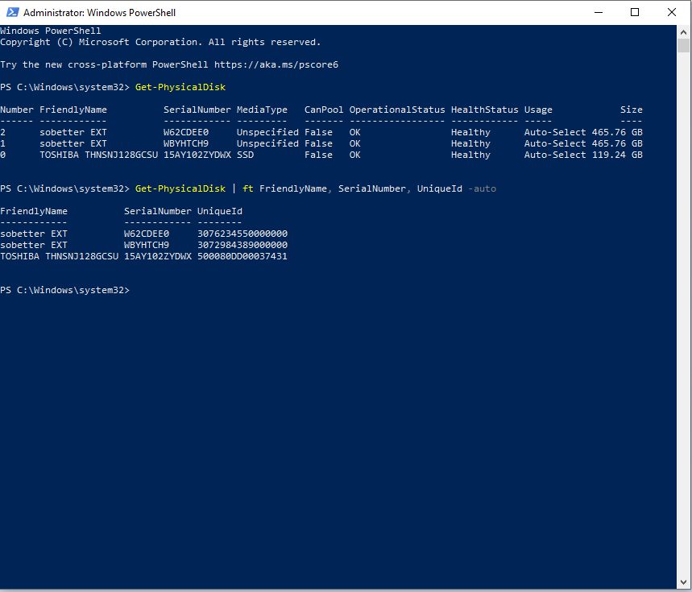The height and width of the screenshot is (592, 692).
Task: Click the CanPool column header
Action: tap(324, 110)
